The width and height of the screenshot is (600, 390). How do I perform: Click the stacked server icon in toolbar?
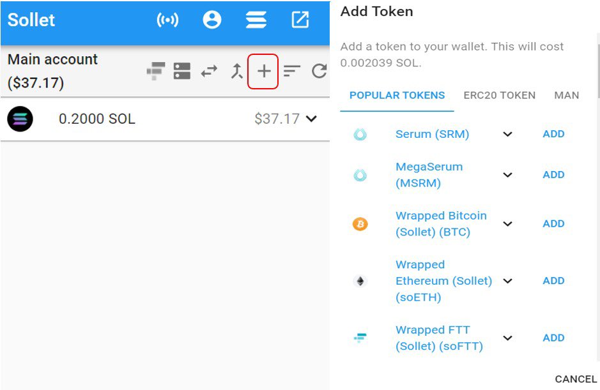[x=182, y=71]
